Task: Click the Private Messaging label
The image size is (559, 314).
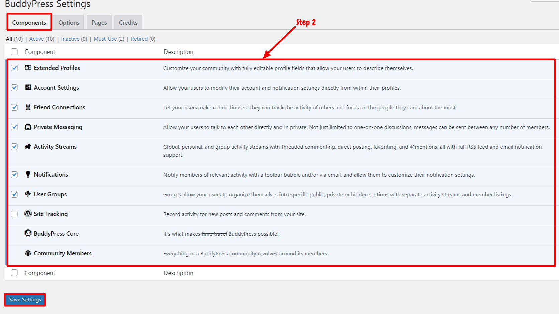Action: [x=58, y=127]
